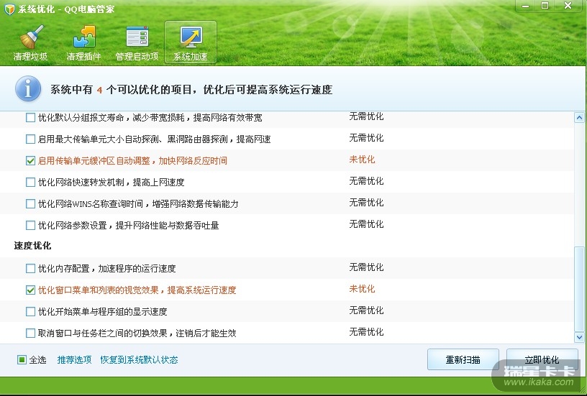Check 优化网络WINS名称查询时间 checkbox
The height and width of the screenshot is (396, 587).
(30, 204)
